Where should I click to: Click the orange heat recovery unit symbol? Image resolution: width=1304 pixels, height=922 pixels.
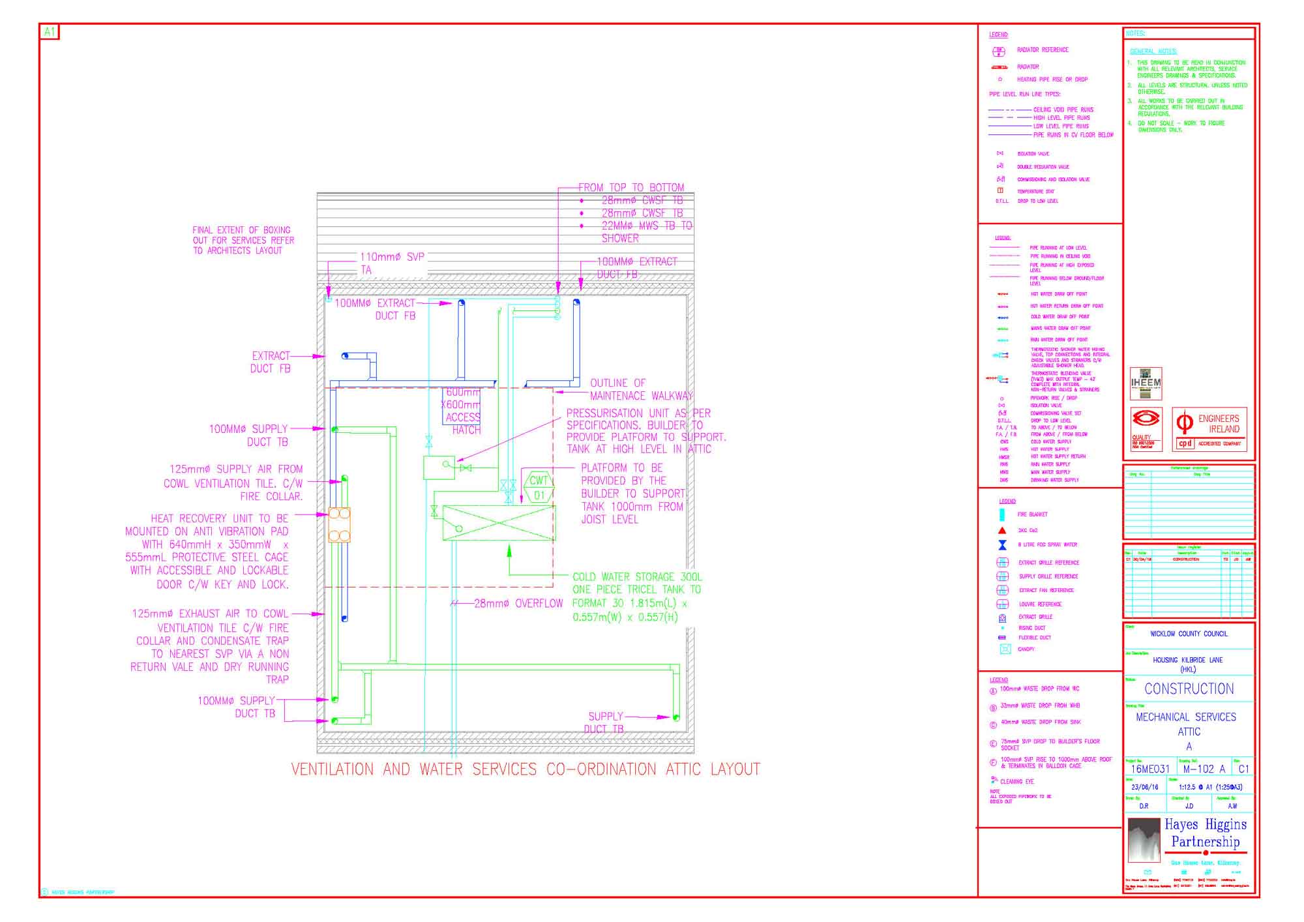pyautogui.click(x=339, y=525)
